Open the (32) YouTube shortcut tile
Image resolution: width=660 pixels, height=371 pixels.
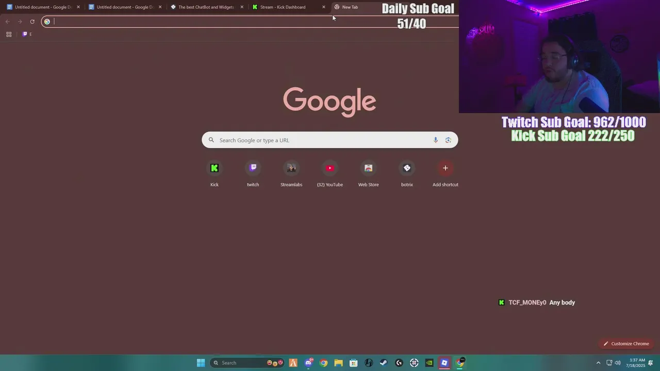tap(330, 174)
